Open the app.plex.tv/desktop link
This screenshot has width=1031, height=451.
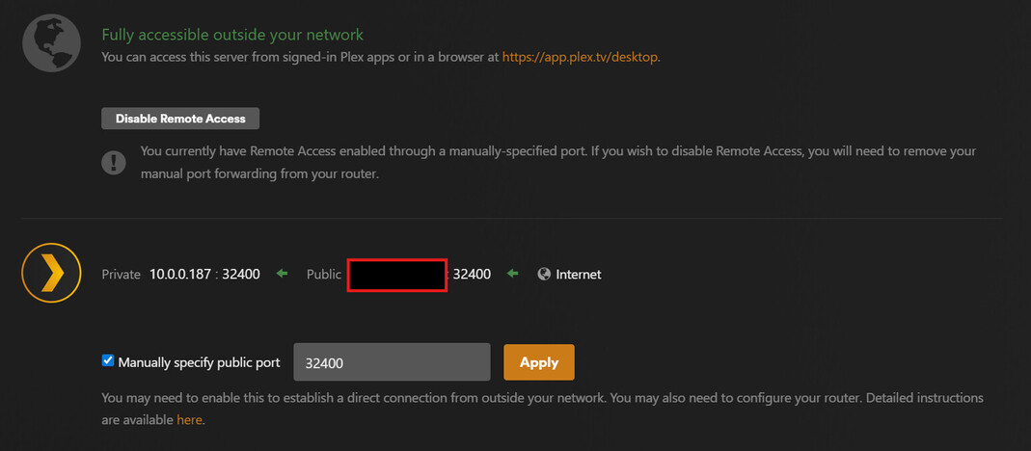coord(580,57)
